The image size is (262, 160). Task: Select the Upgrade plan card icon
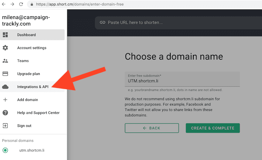(x=5, y=74)
